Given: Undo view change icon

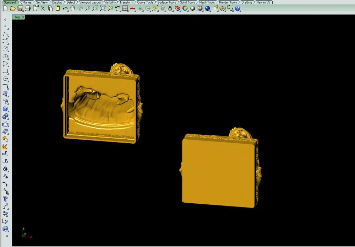Looking at the screenshot, I should (x=118, y=9).
